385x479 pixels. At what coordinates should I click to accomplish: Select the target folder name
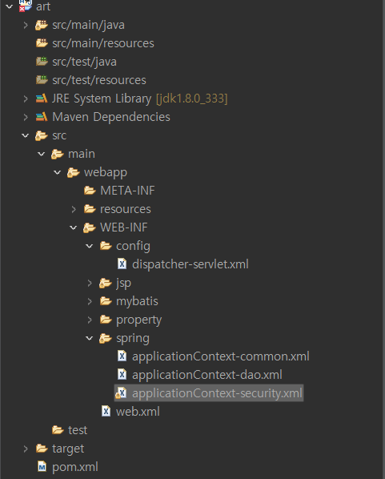pyautogui.click(x=68, y=449)
